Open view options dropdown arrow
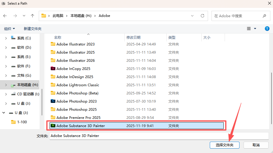Image resolution: width=273 pixels, height=153 pixels. [x=255, y=29]
